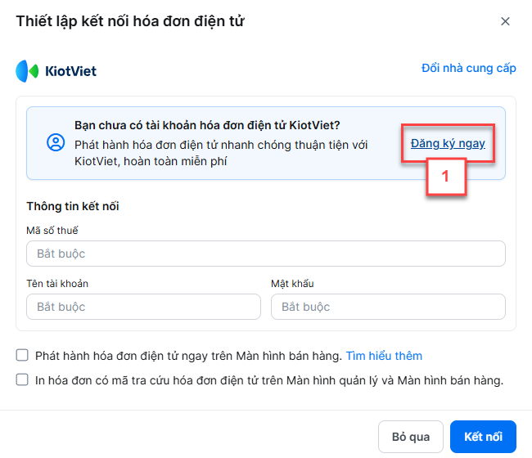Click the user account icon in banner
This screenshot has width=532, height=458.
[56, 142]
